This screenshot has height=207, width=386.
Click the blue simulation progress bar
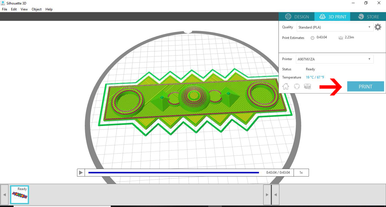tap(174, 173)
